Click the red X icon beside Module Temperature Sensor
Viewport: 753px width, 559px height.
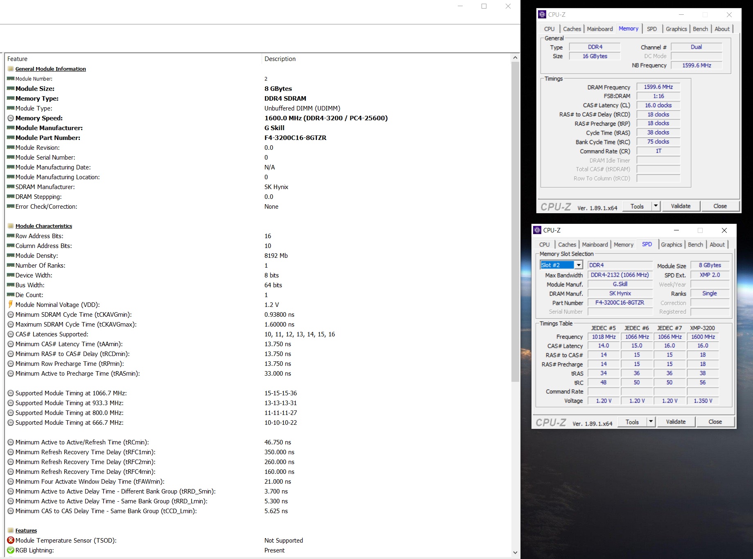pyautogui.click(x=11, y=540)
